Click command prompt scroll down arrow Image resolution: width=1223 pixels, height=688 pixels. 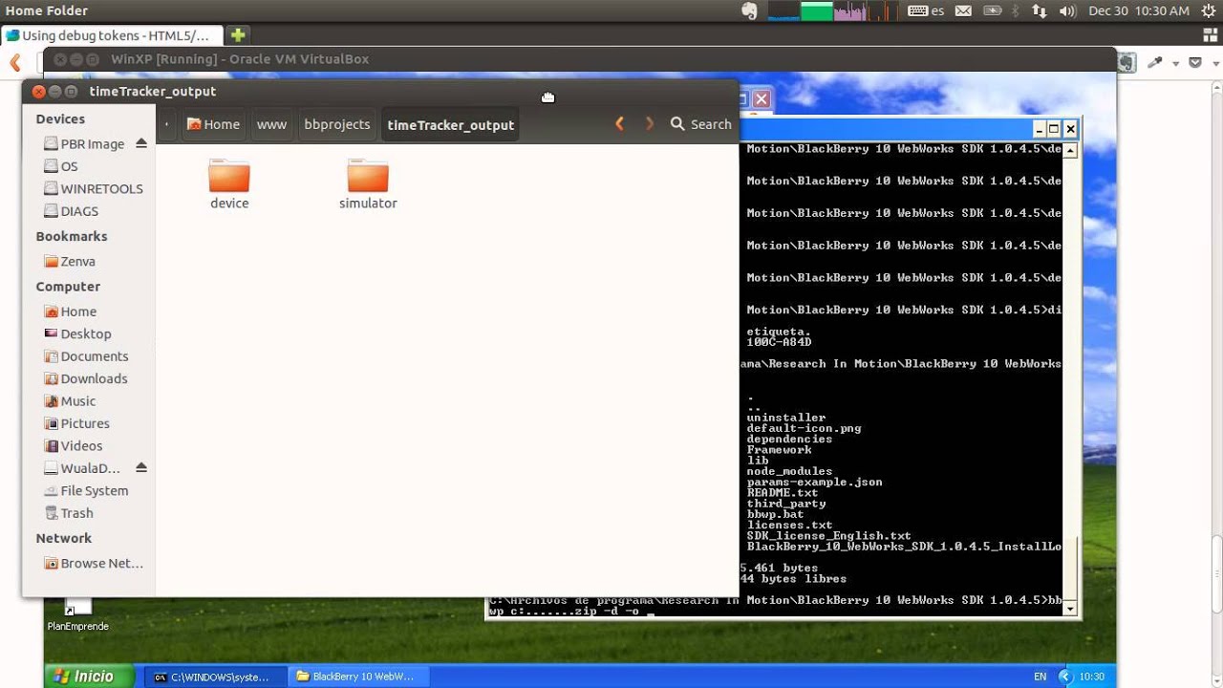(1070, 608)
